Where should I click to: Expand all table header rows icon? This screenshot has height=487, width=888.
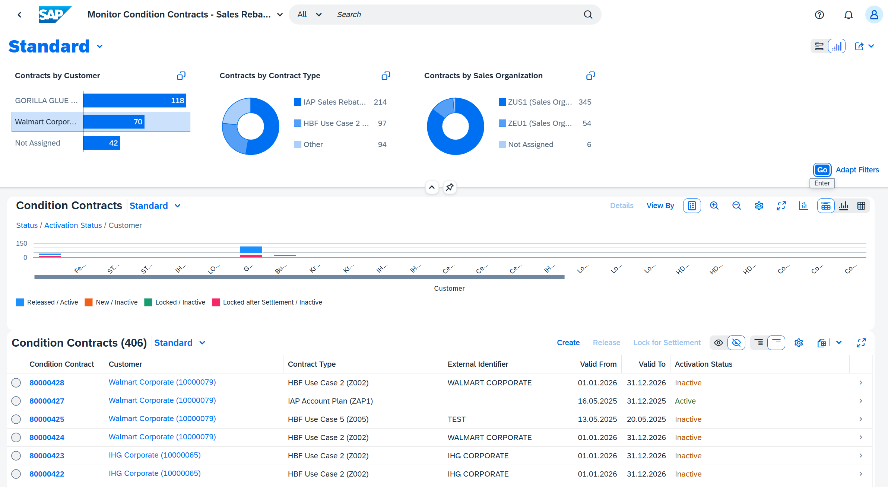click(x=758, y=343)
